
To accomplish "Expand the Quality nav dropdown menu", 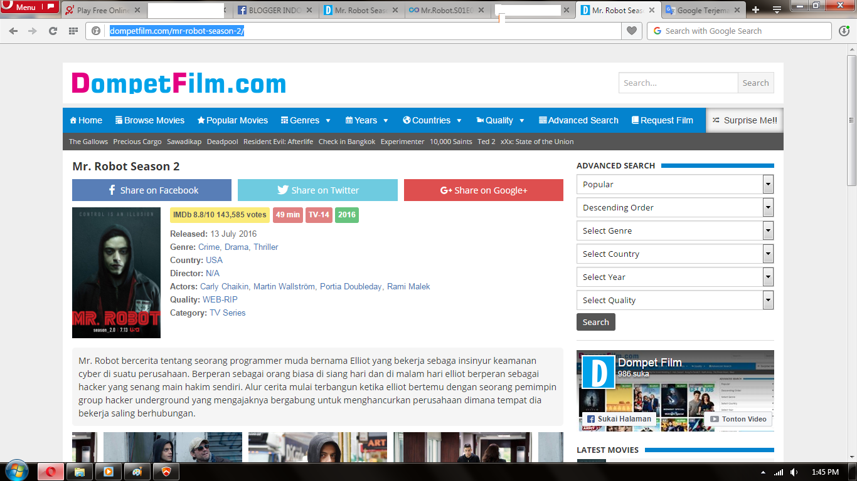I will pos(501,120).
